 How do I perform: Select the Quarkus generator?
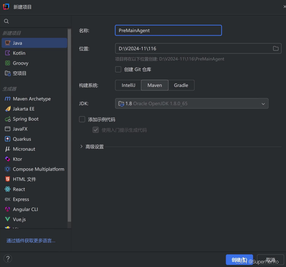click(x=34, y=139)
